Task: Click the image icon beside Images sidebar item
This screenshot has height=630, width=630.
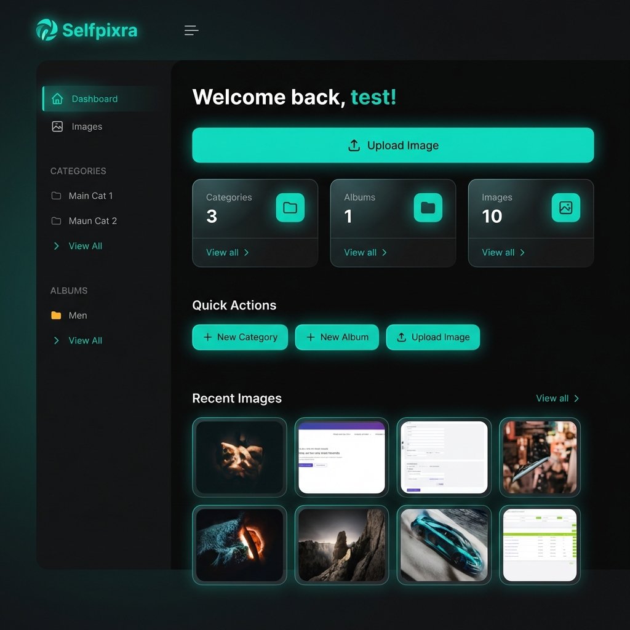Action: pos(56,126)
